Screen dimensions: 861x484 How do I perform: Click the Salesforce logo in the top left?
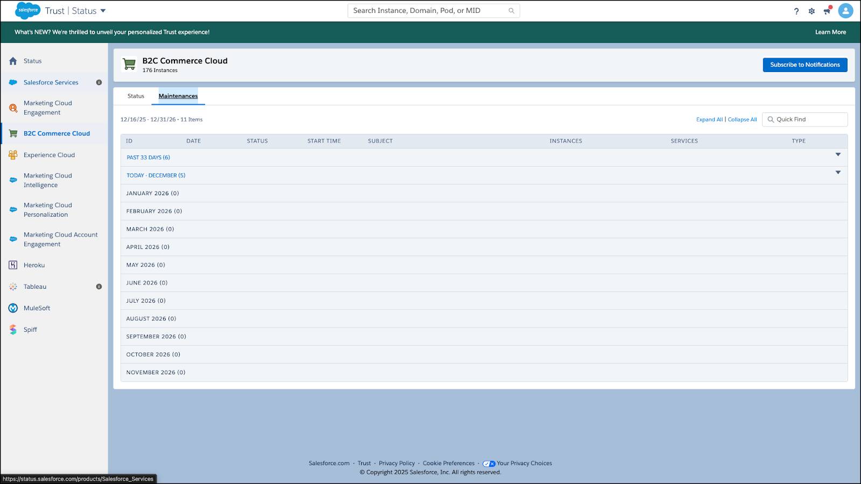tap(27, 10)
